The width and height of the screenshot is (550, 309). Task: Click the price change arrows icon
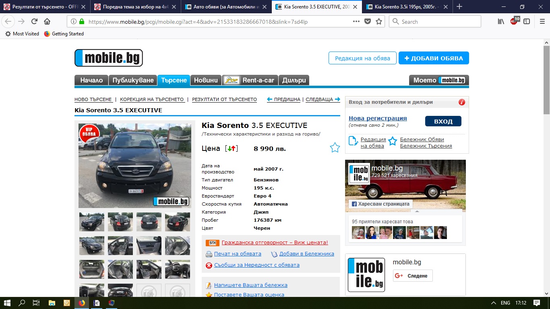pyautogui.click(x=232, y=148)
